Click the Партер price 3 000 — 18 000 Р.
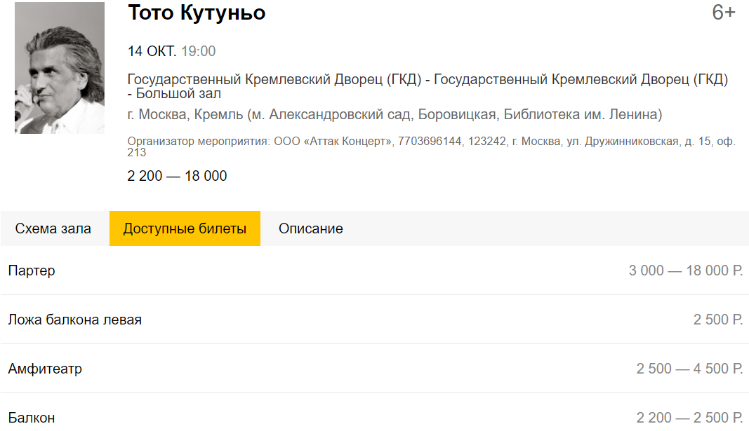749x431 pixels. click(x=685, y=271)
